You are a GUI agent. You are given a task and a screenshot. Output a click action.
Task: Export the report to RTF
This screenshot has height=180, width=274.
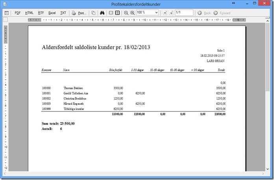tap(41, 13)
